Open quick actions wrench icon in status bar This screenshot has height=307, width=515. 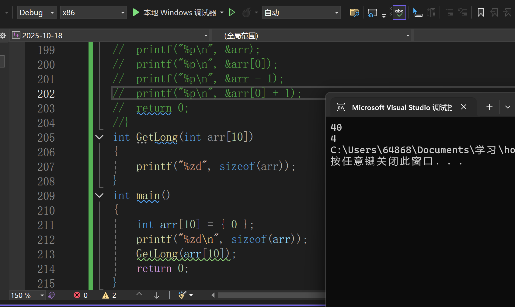51,295
